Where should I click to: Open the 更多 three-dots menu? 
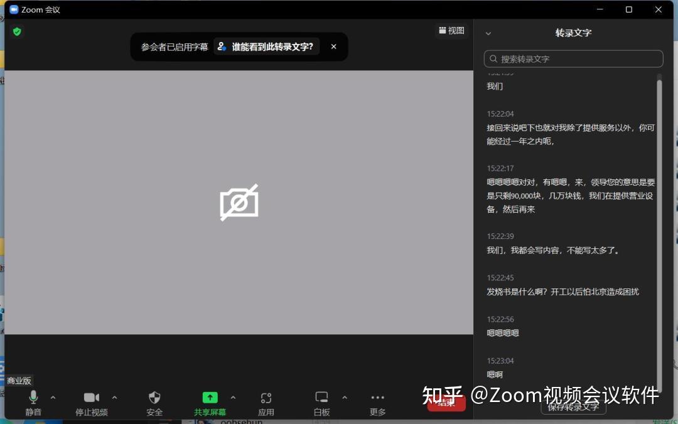(x=377, y=397)
